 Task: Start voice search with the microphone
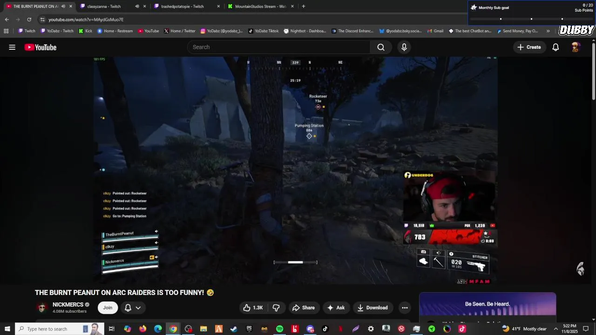404,47
